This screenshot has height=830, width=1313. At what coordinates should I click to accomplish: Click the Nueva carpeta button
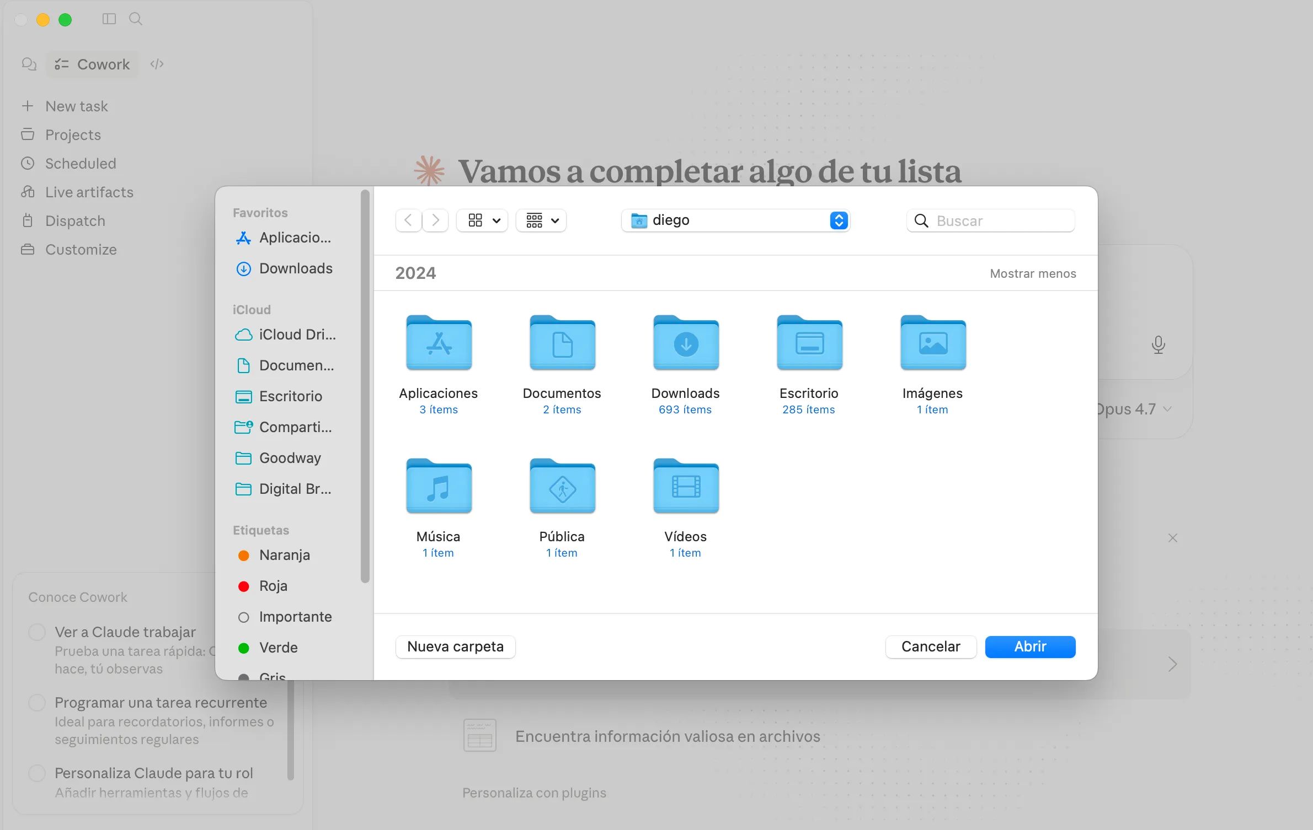click(455, 646)
